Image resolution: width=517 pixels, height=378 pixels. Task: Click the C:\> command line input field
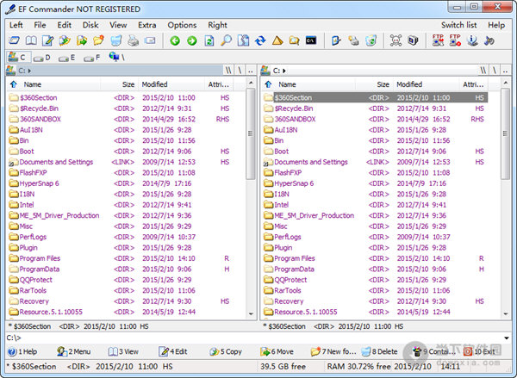click(x=254, y=338)
